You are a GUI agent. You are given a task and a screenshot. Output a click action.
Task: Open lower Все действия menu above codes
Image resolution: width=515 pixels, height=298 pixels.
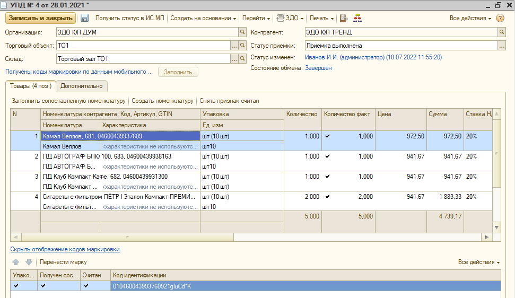(479, 262)
